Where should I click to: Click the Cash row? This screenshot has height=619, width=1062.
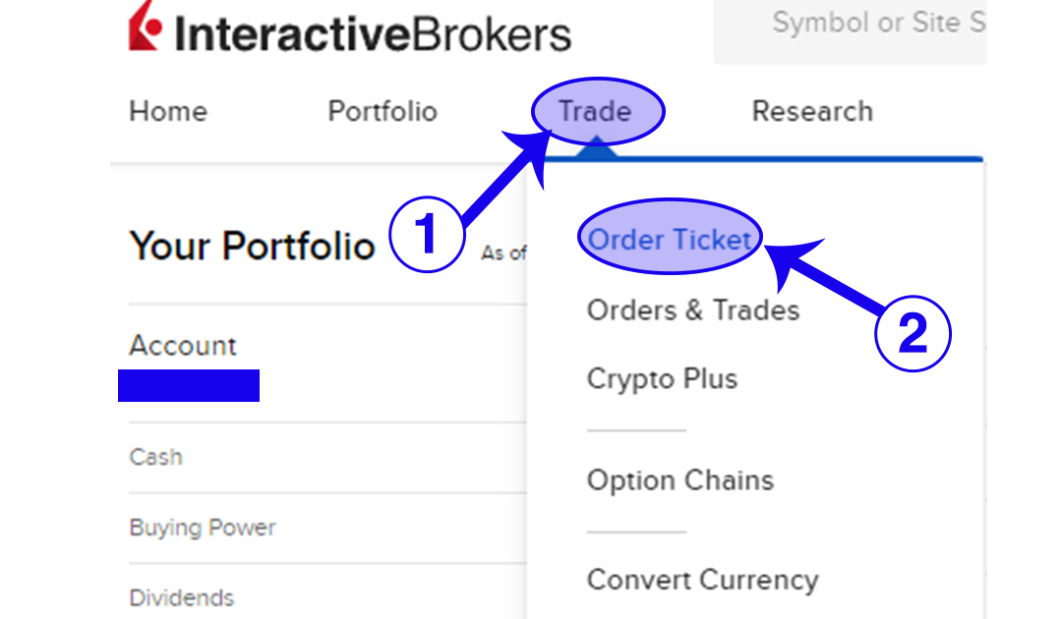coord(156,457)
